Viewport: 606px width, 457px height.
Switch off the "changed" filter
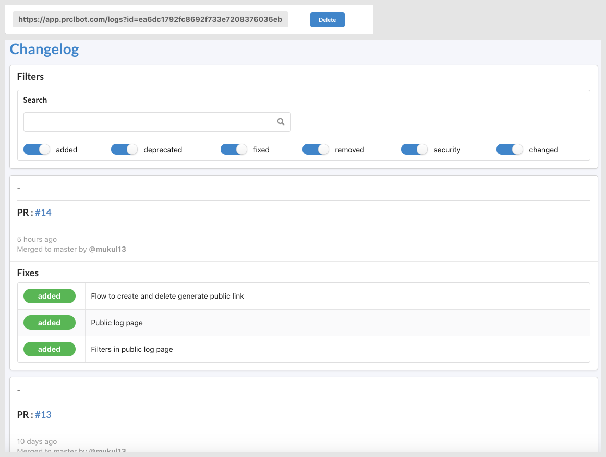[510, 149]
